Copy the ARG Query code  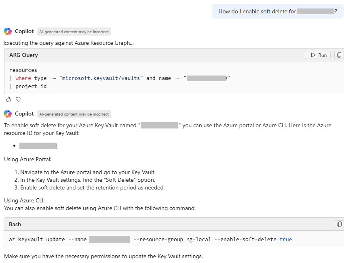pos(339,55)
